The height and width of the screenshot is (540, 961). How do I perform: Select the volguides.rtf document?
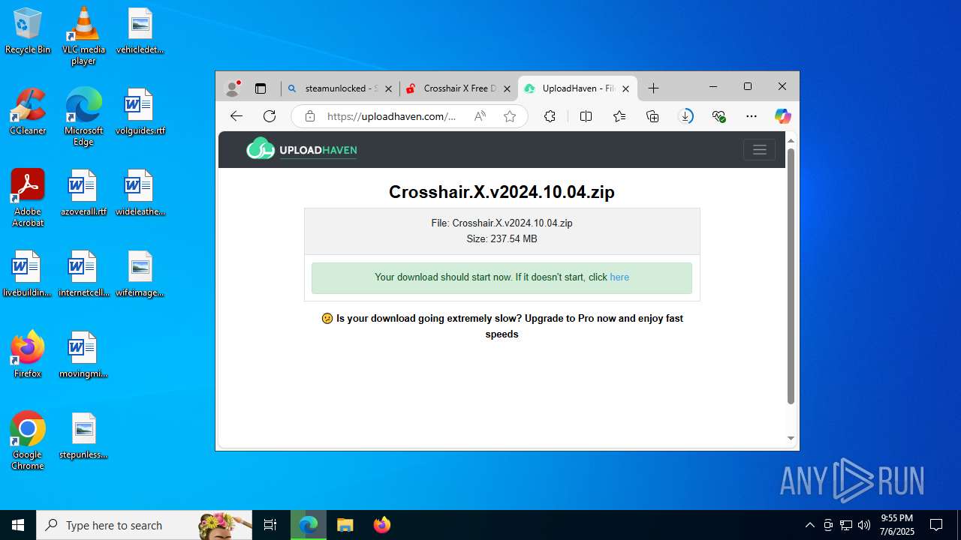140,112
